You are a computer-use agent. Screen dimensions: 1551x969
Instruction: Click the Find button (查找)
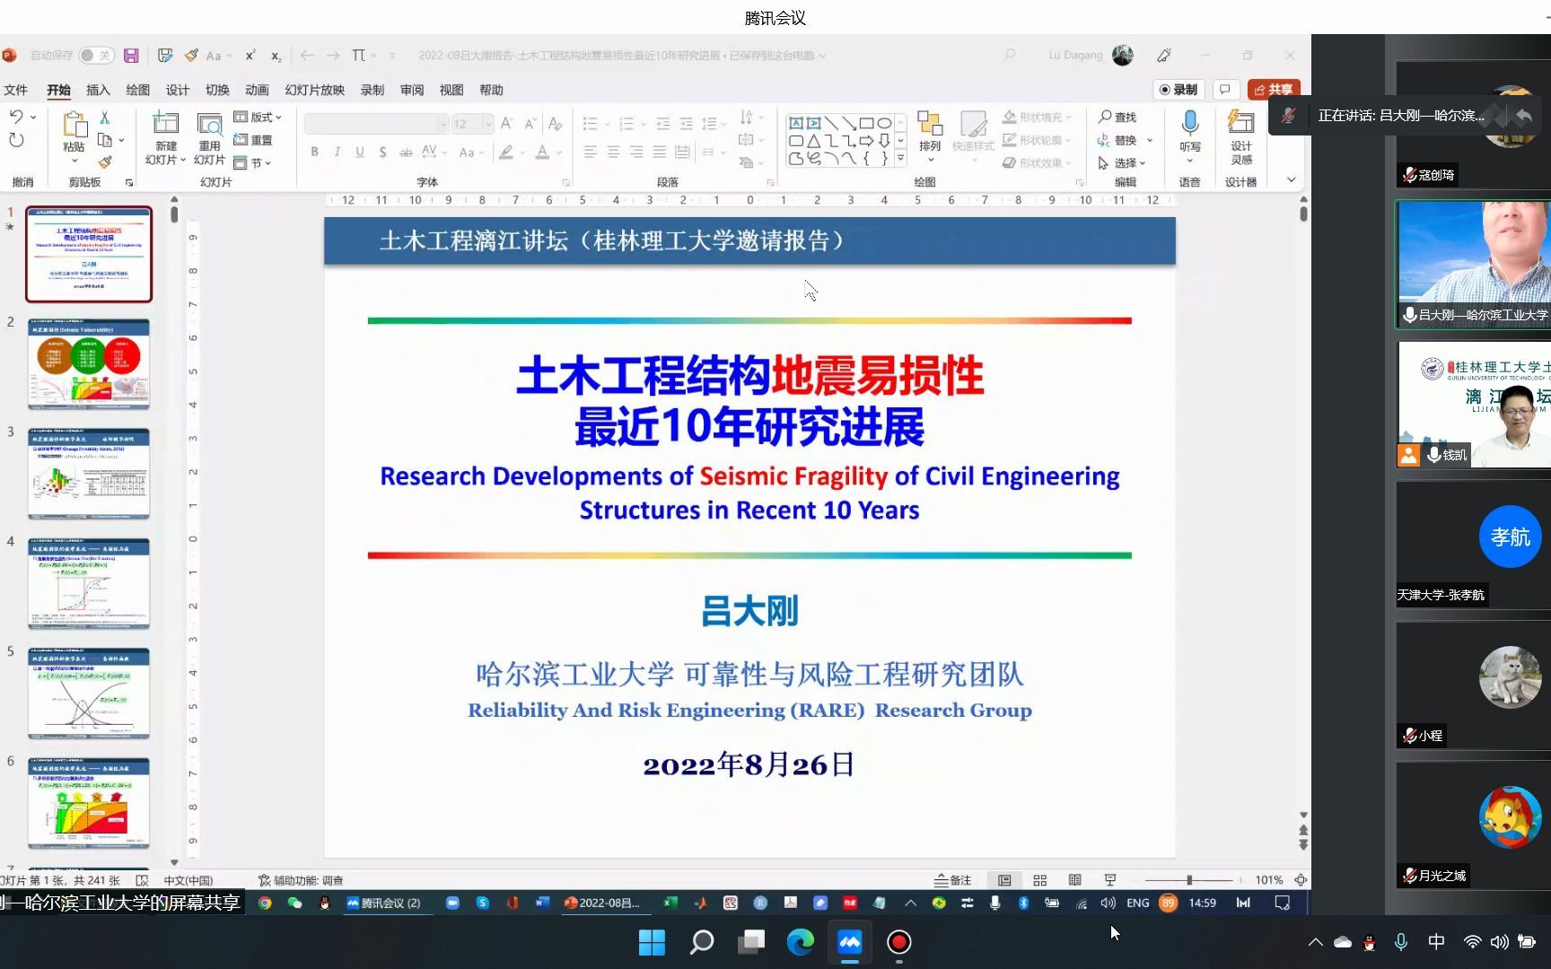click(x=1117, y=117)
